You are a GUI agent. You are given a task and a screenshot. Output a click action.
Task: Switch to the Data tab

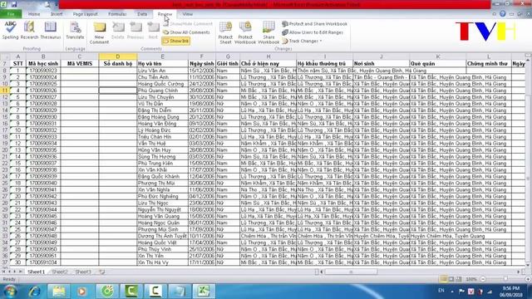pos(142,14)
